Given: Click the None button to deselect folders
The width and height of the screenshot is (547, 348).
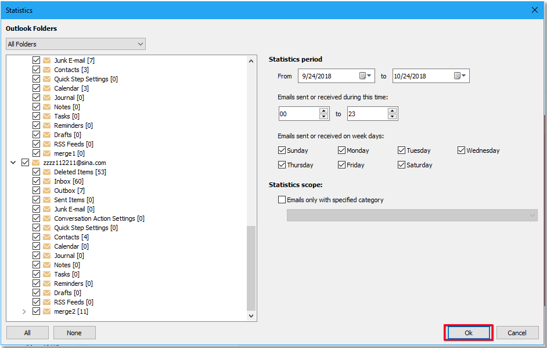Looking at the screenshot, I should tap(74, 332).
